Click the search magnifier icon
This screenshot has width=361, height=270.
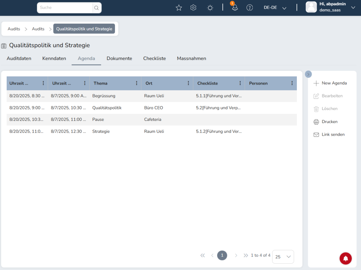pos(96,8)
